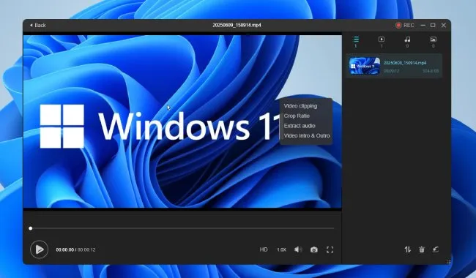Open the all files list tab
Viewport: 476px width, 278px height.
[356, 42]
